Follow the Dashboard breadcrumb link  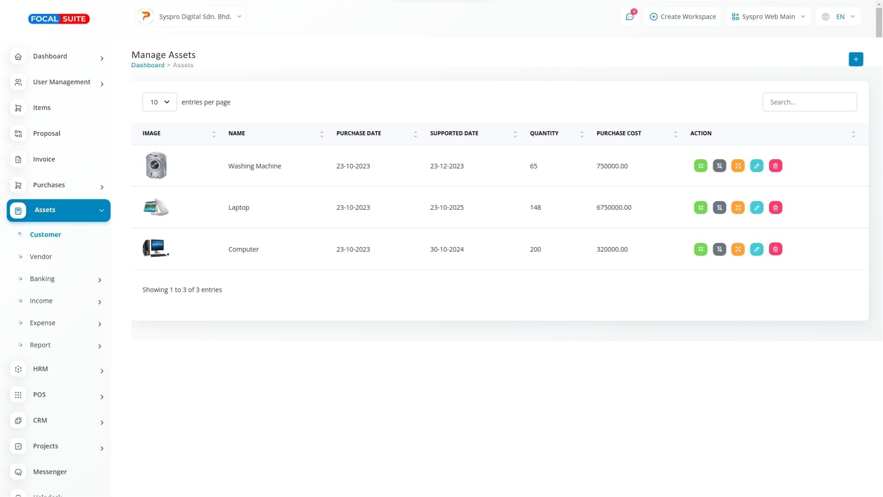tap(148, 65)
